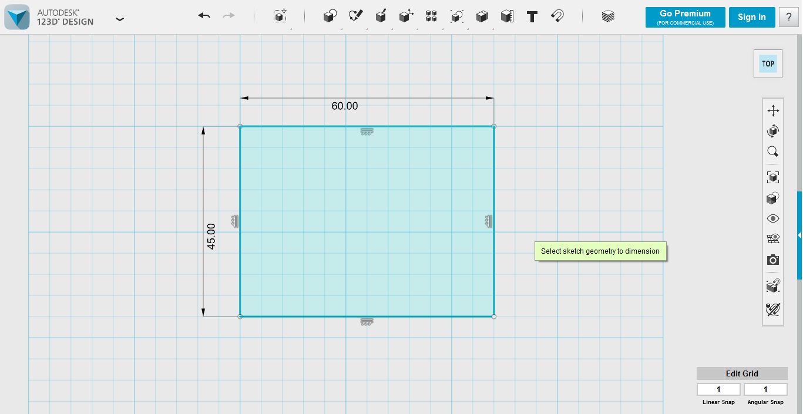Open the Sketch tools menu
Viewport: 803px width, 414px height.
356,16
